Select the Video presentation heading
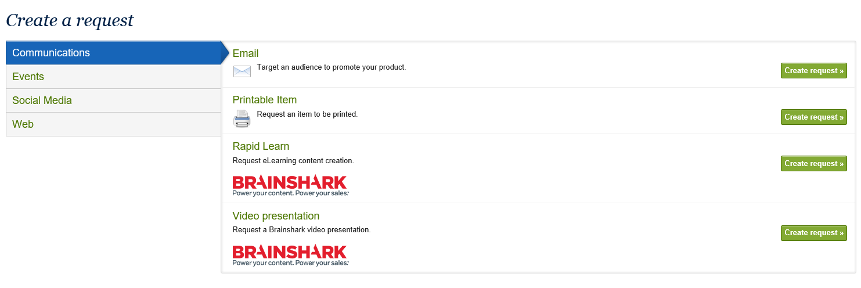Screen dimensions: 861x288 (276, 216)
